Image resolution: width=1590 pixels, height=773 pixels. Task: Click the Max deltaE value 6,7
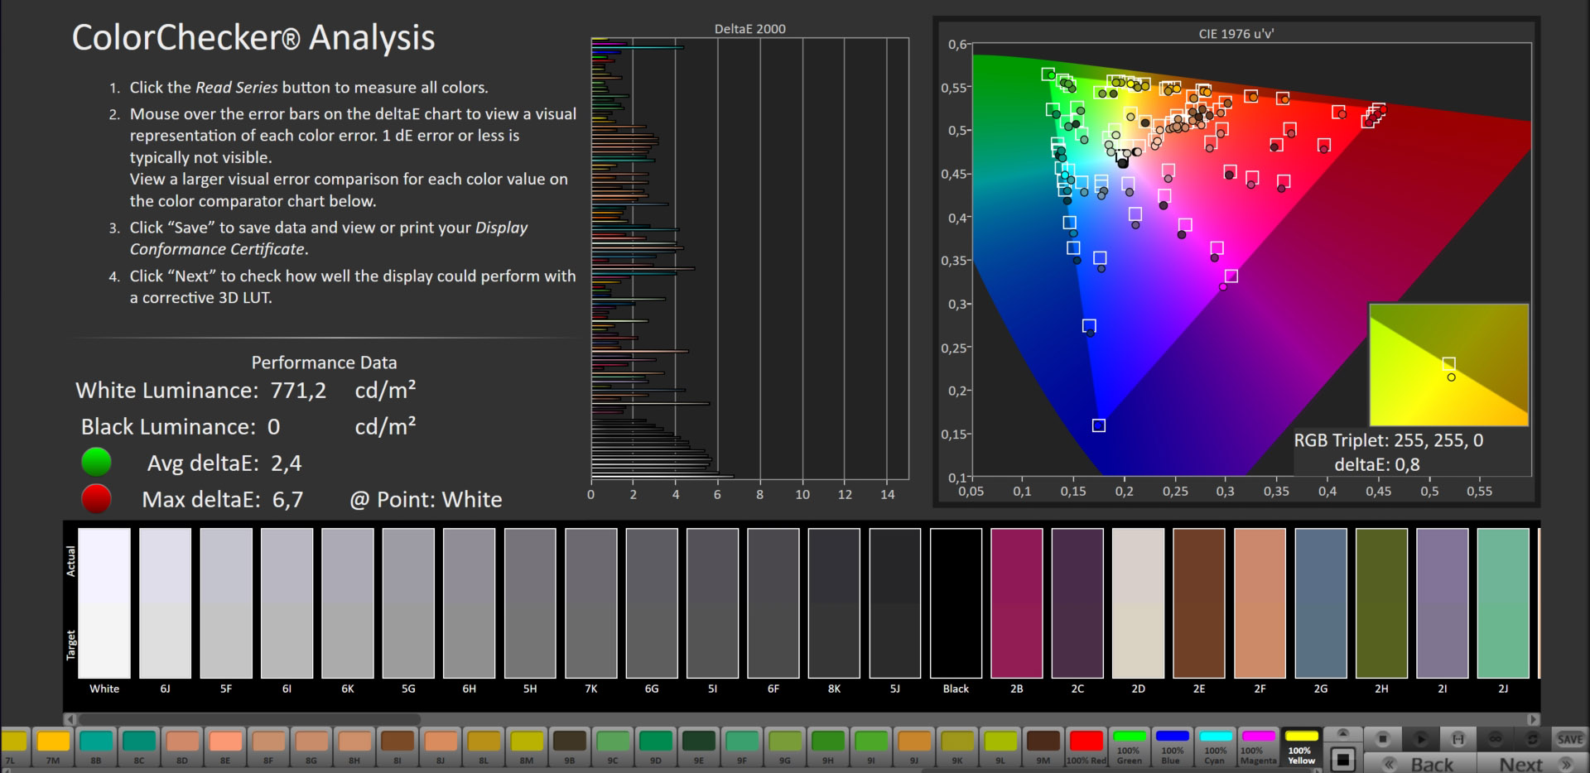[287, 500]
